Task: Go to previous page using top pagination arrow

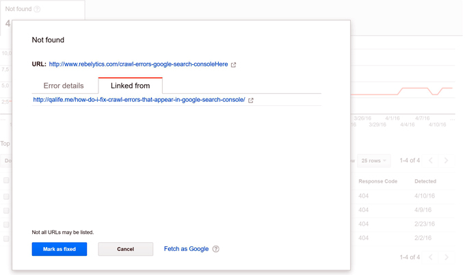Action: (x=431, y=161)
